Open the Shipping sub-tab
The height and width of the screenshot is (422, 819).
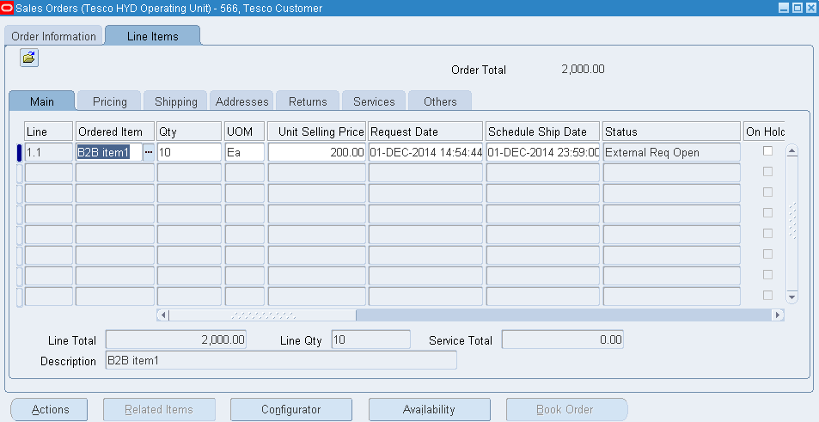pos(176,101)
